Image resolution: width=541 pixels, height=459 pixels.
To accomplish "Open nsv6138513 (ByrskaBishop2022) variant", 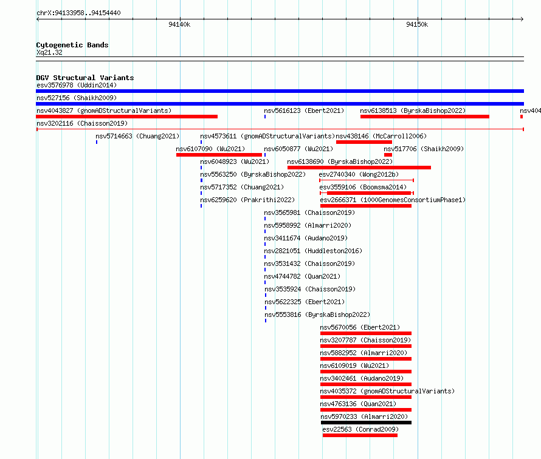I will (x=413, y=110).
